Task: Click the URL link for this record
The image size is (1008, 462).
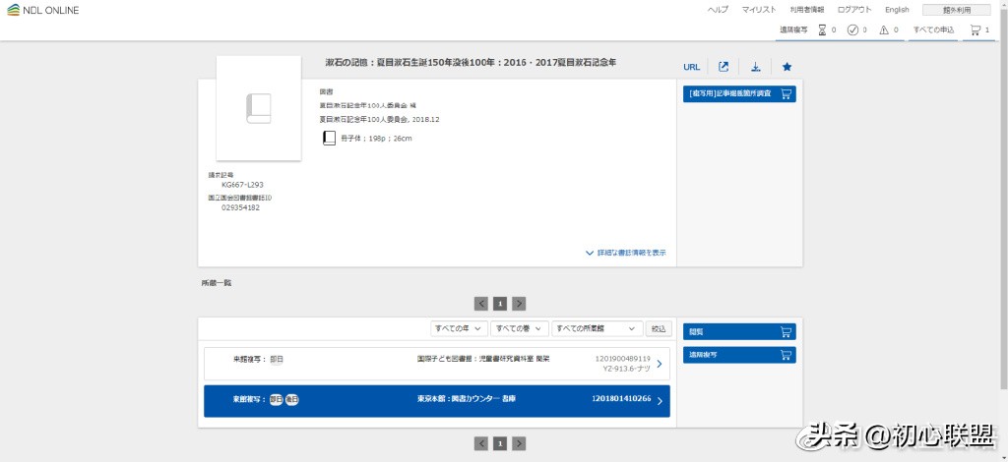Action: (x=692, y=67)
